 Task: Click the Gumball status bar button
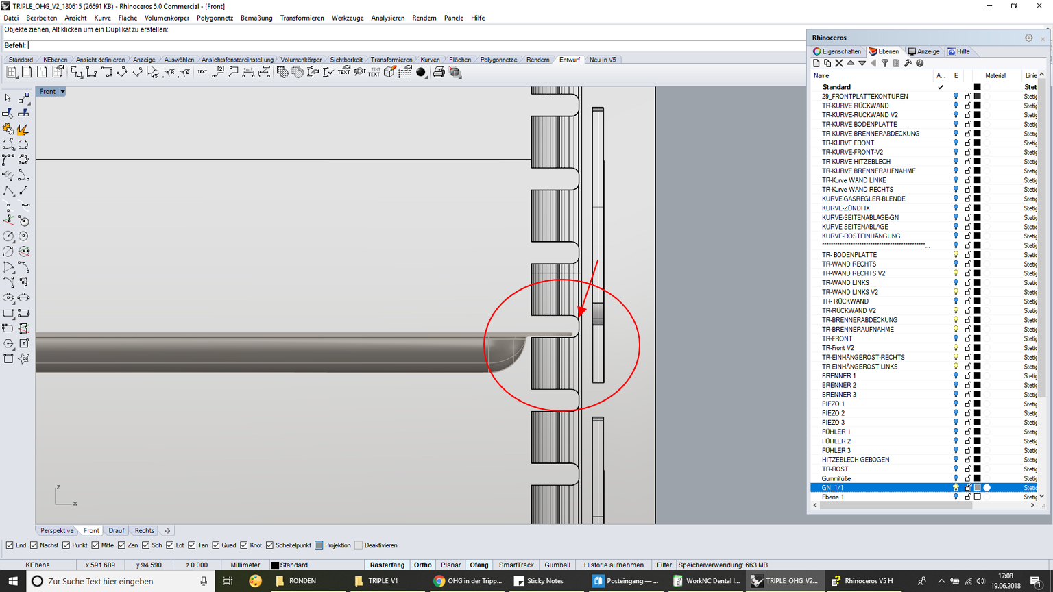pyautogui.click(x=557, y=565)
